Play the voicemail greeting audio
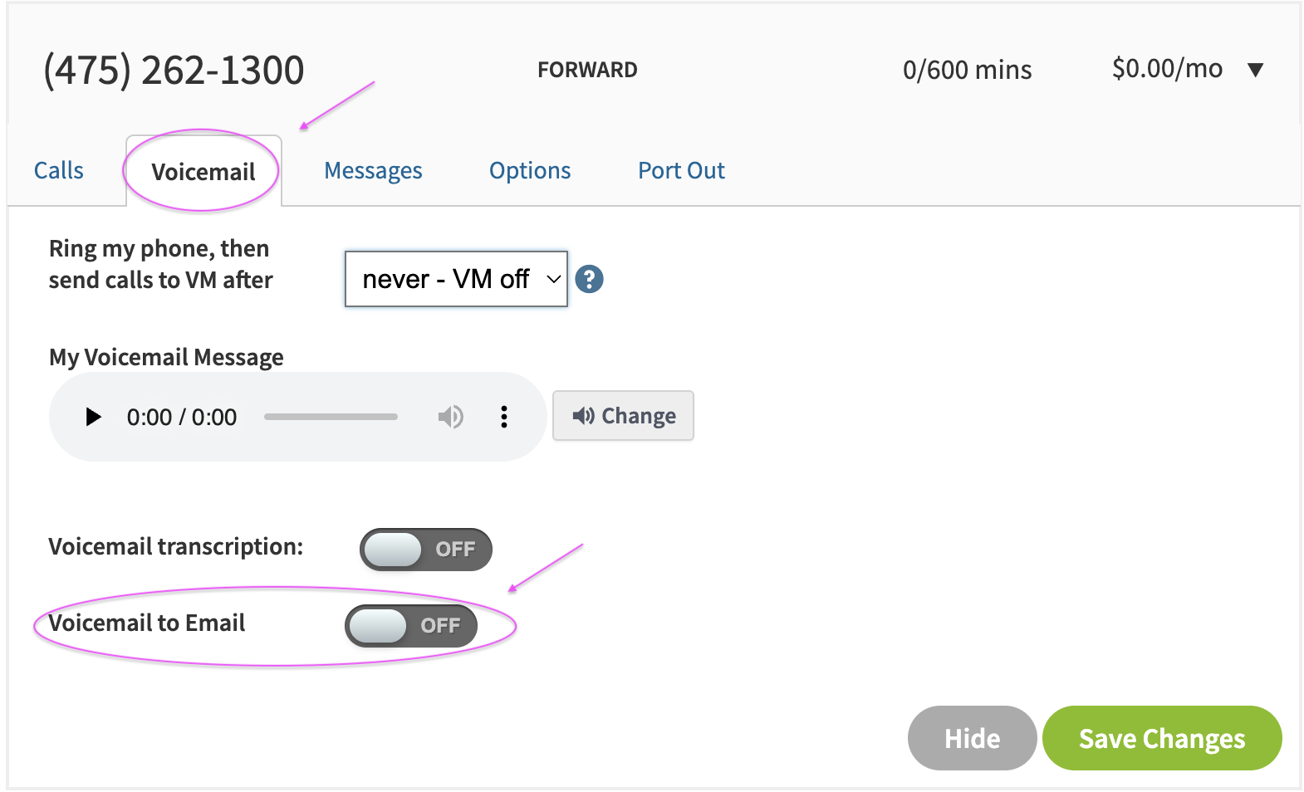 (x=93, y=417)
